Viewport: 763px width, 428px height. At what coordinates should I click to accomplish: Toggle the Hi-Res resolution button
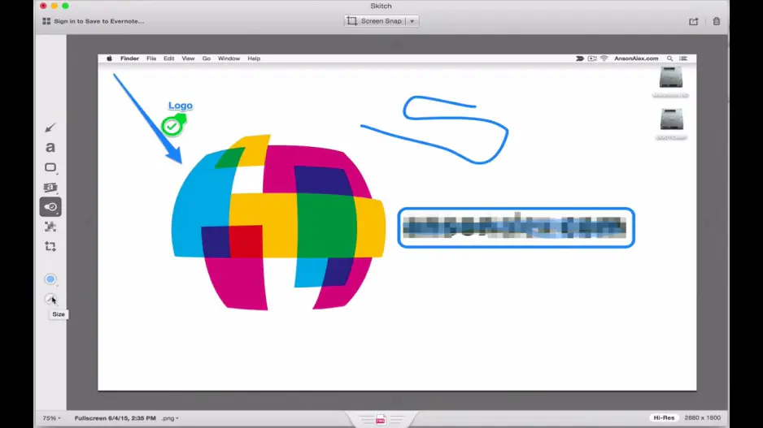pos(664,417)
